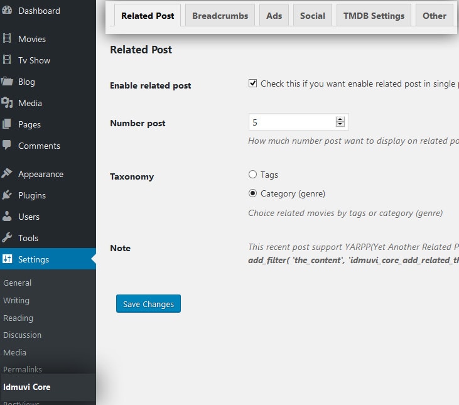Click the Movies film icon
The height and width of the screenshot is (405, 459).
[x=7, y=39]
